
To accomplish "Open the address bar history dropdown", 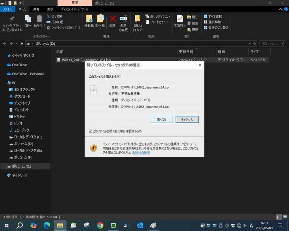I will 250,44.
